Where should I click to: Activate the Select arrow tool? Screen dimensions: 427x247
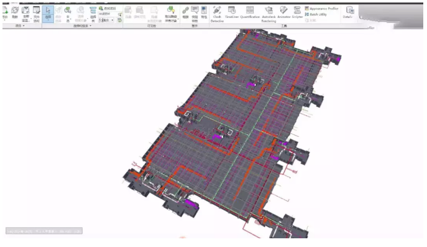(x=48, y=11)
